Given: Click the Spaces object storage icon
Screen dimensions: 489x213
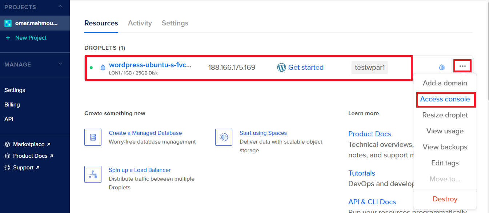Looking at the screenshot, I should (224, 137).
